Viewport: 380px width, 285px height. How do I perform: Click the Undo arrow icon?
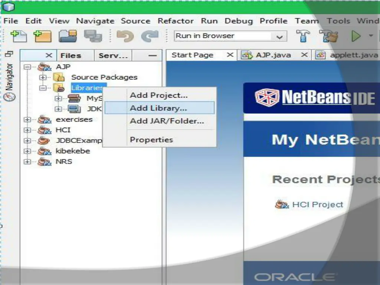pyautogui.click(x=125, y=36)
